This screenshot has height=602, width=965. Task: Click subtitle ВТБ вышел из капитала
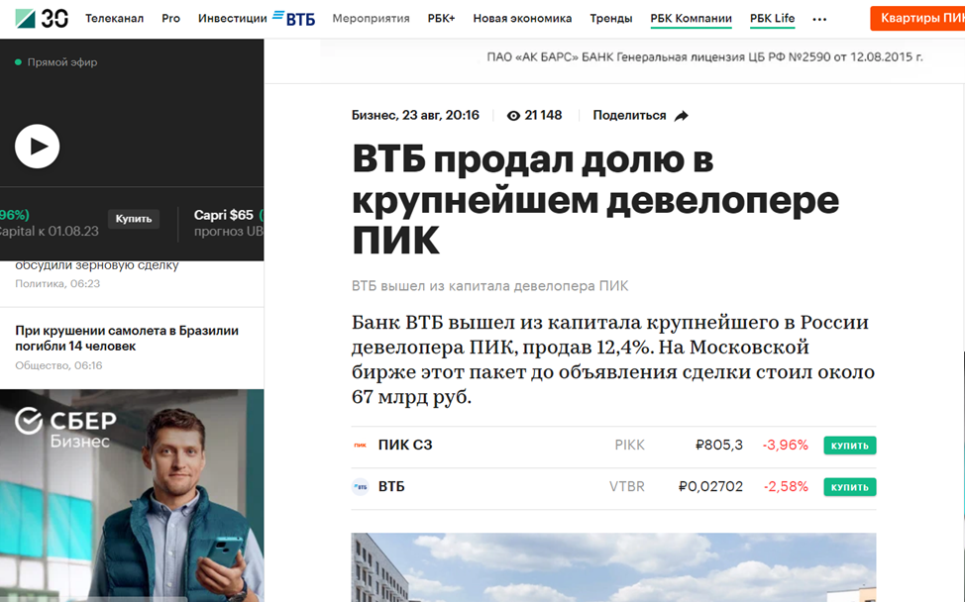tap(489, 286)
